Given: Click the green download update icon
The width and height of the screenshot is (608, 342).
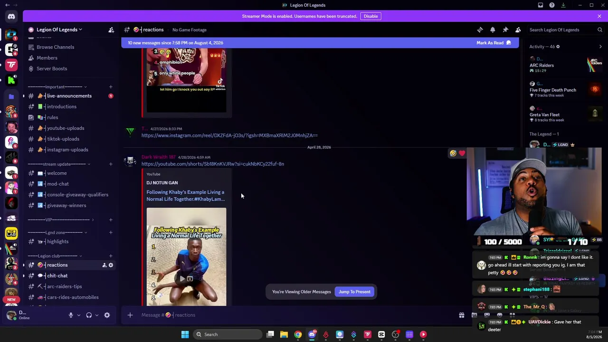Looking at the screenshot, I should pos(563,5).
